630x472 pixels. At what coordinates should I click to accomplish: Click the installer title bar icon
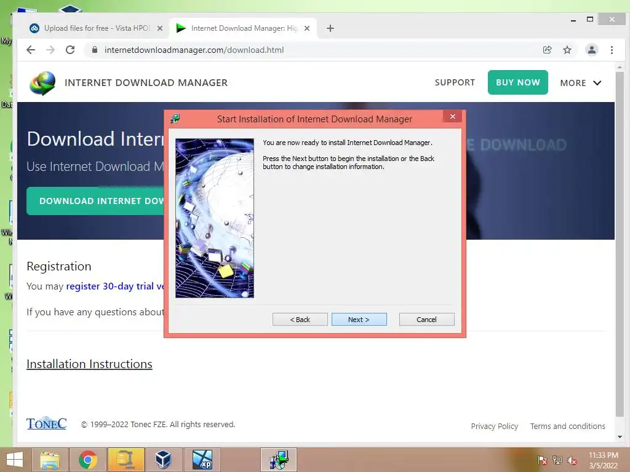[175, 119]
